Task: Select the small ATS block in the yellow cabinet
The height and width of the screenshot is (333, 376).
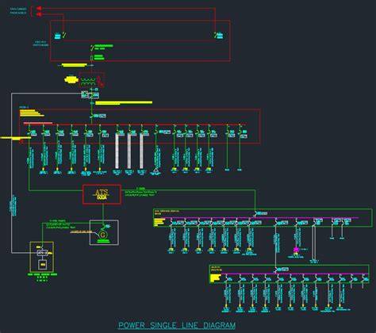Action: click(42, 253)
